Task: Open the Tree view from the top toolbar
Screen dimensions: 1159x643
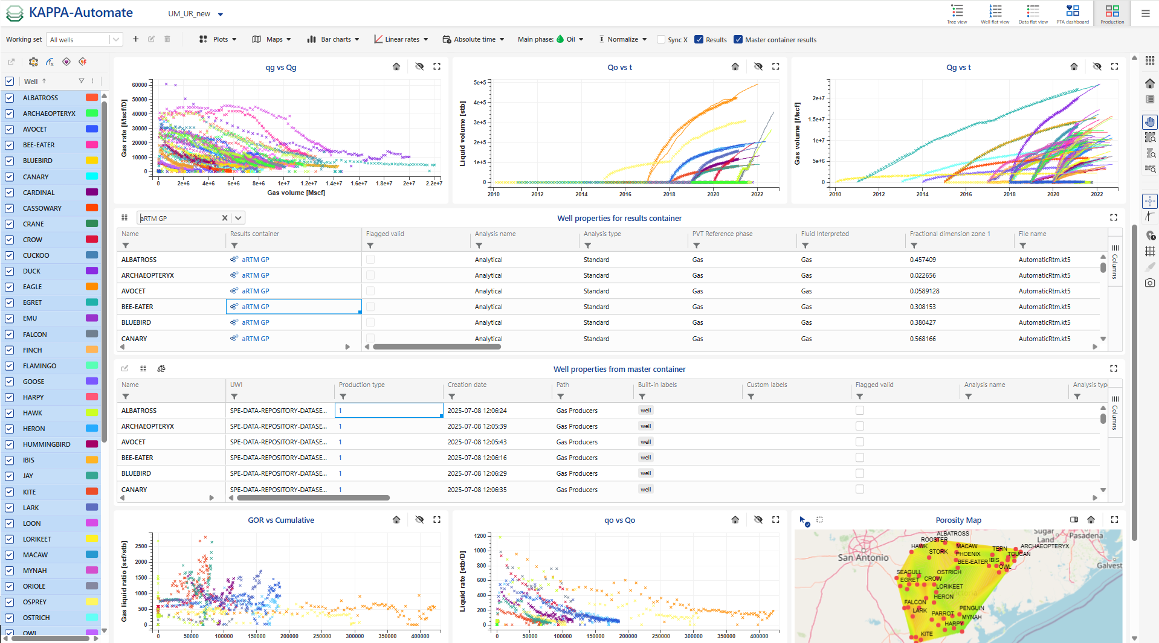Action: [x=957, y=13]
